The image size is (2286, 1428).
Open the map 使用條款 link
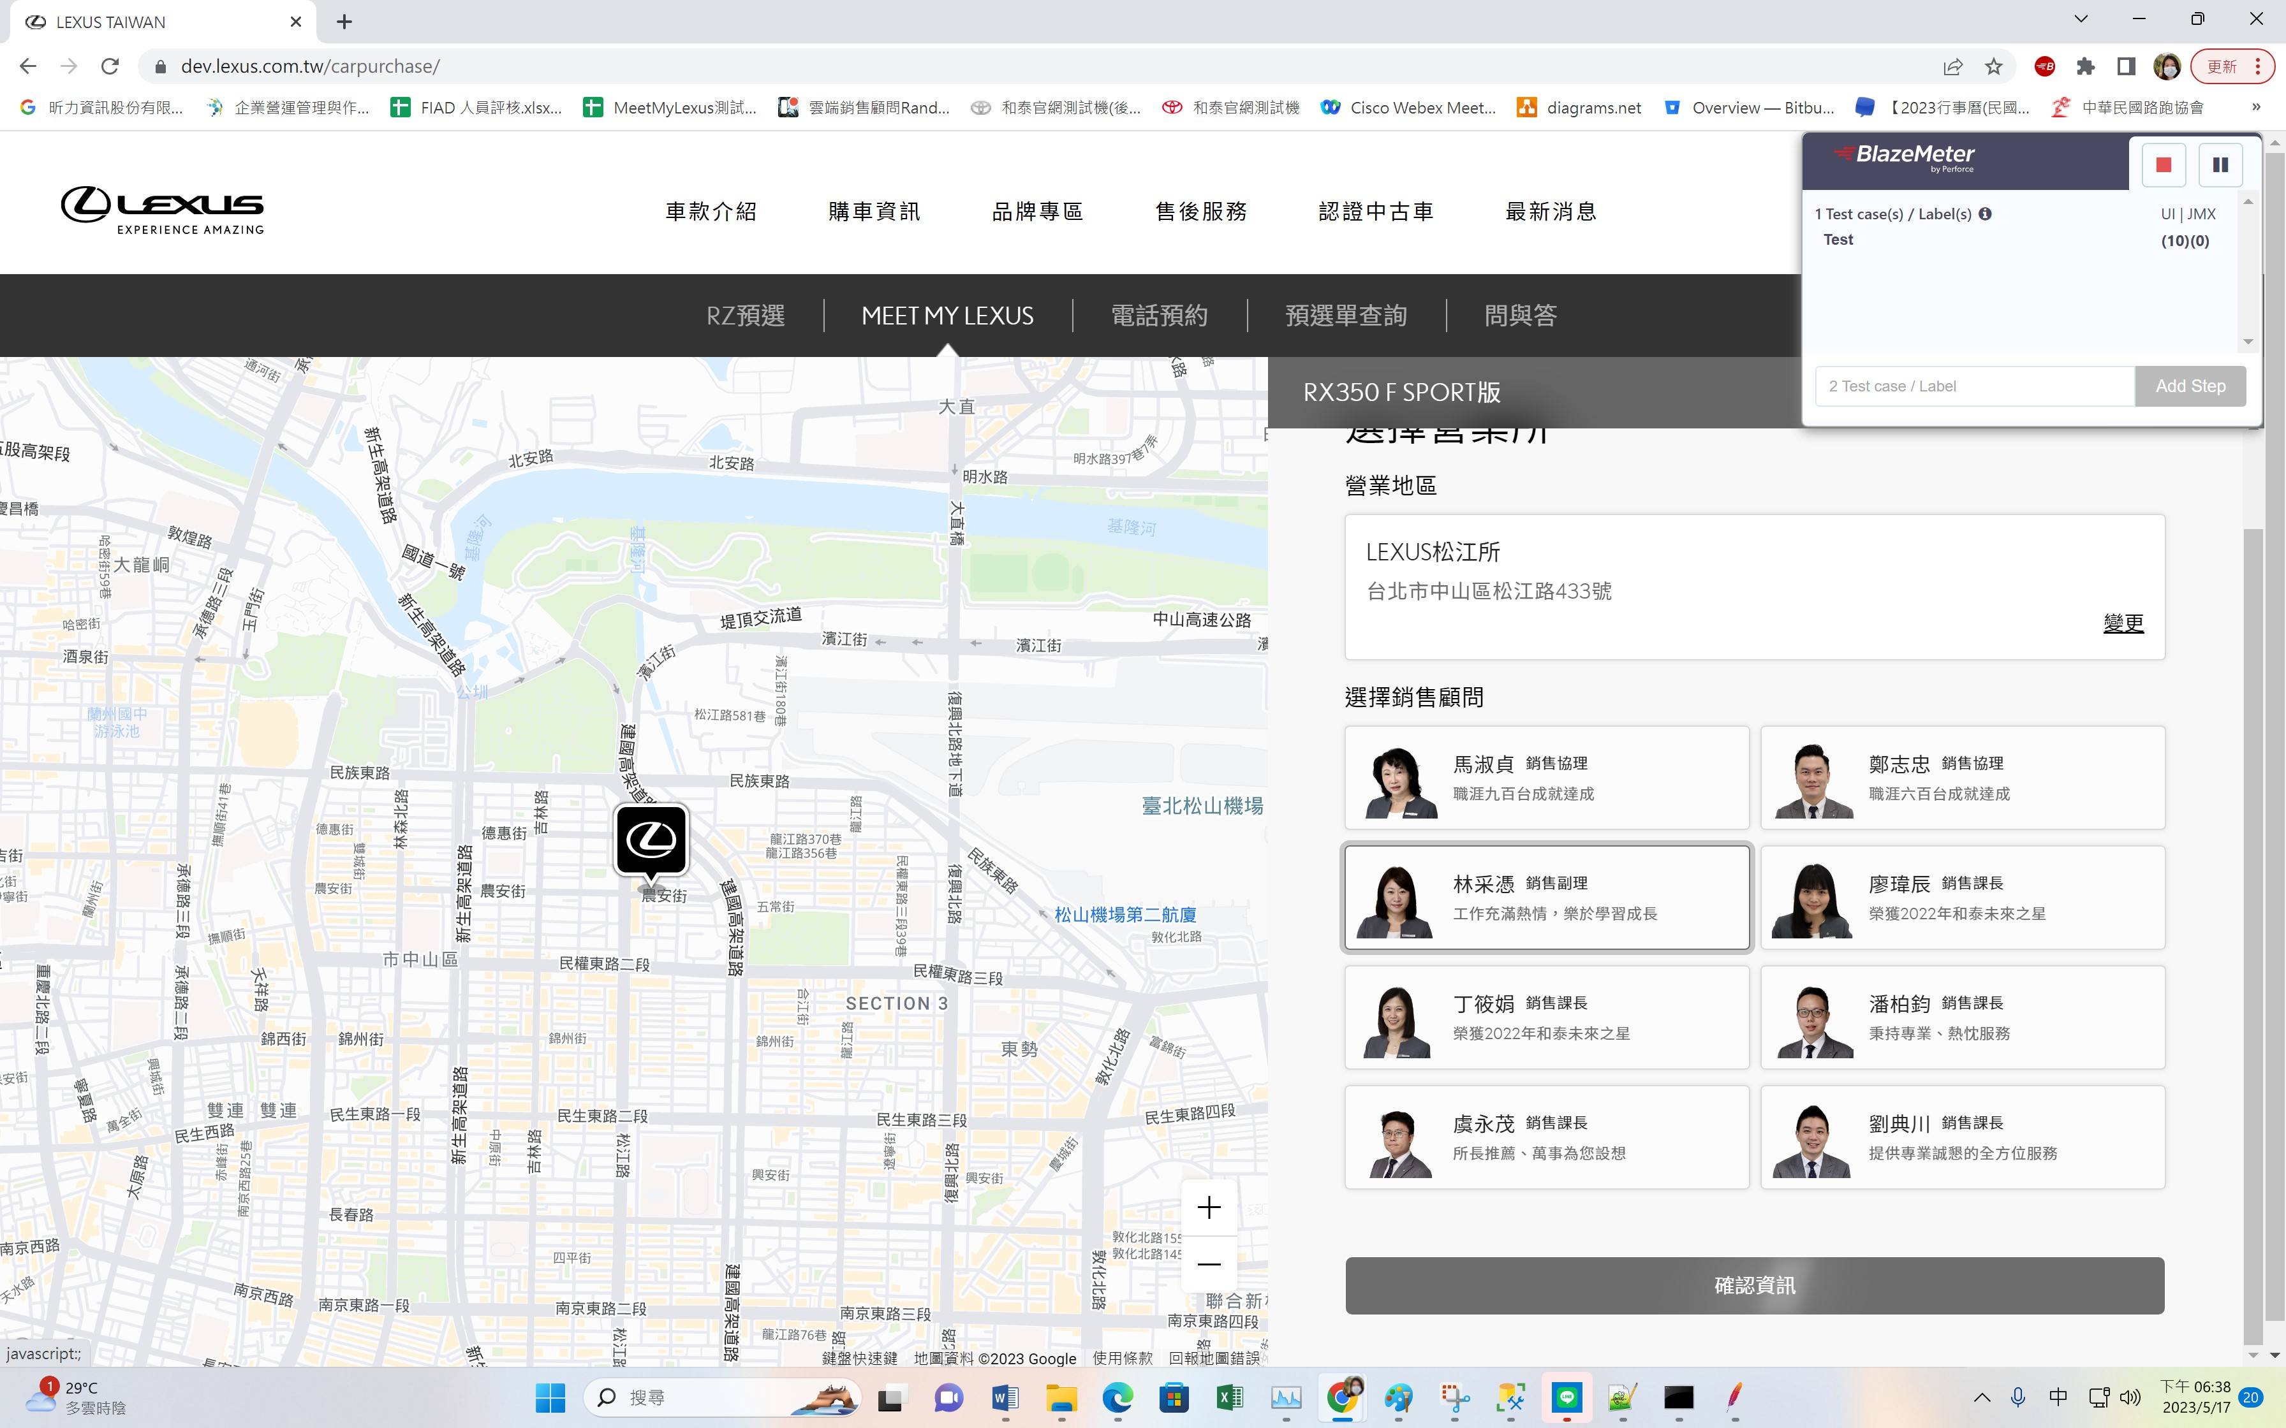(x=1122, y=1358)
